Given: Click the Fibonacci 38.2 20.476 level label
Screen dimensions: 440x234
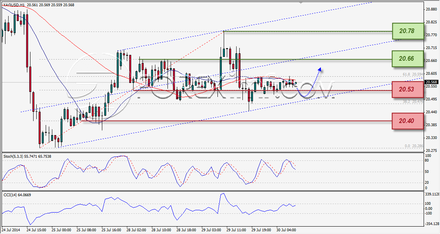Looking at the screenshot, I should click(x=413, y=102).
